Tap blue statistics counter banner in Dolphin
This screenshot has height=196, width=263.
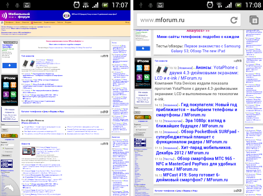pyautogui.click(x=7, y=164)
